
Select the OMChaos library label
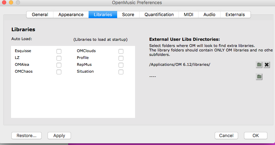point(24,71)
